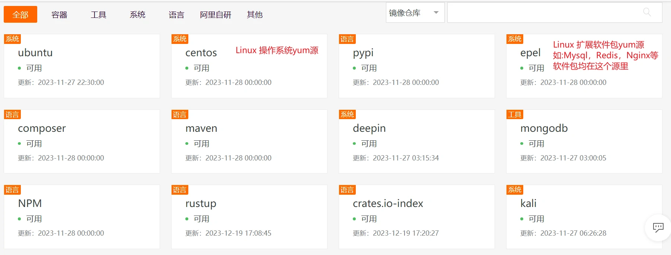The height and width of the screenshot is (255, 671).
Task: Switch to the 系统 tab
Action: pos(138,15)
